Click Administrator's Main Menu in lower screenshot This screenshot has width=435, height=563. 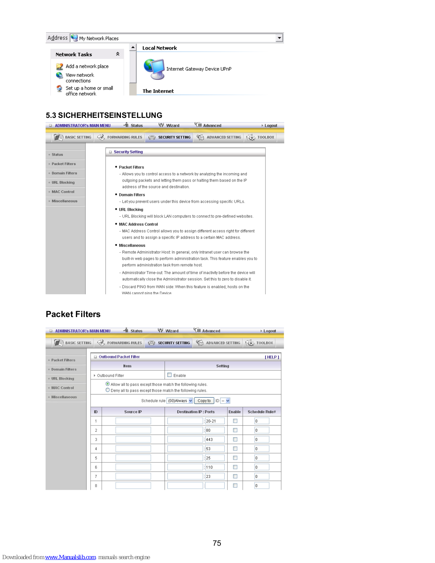point(83,331)
